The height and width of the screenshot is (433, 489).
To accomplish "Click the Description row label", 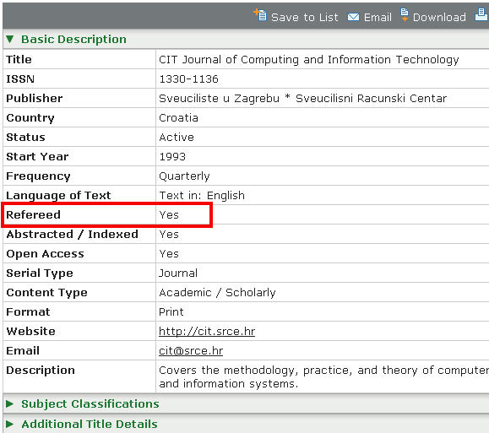I will click(x=41, y=370).
